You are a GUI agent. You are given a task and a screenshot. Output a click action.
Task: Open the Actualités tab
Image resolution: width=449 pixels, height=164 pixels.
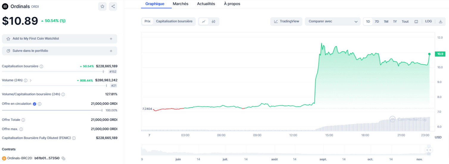point(206,4)
